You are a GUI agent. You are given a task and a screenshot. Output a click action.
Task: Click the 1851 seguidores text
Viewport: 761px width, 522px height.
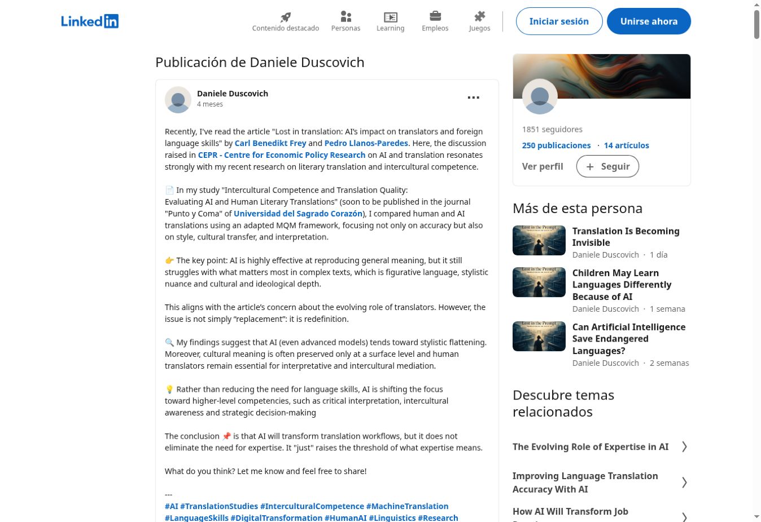(x=552, y=129)
